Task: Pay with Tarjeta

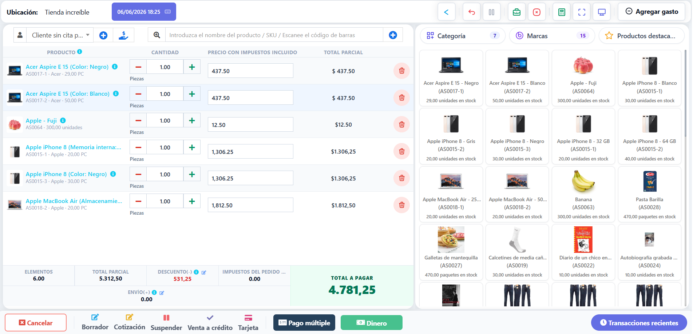Action: [248, 323]
